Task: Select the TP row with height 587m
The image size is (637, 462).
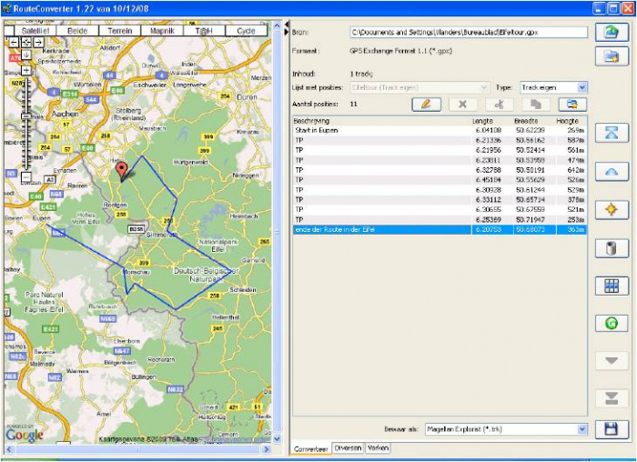Action: coord(440,140)
